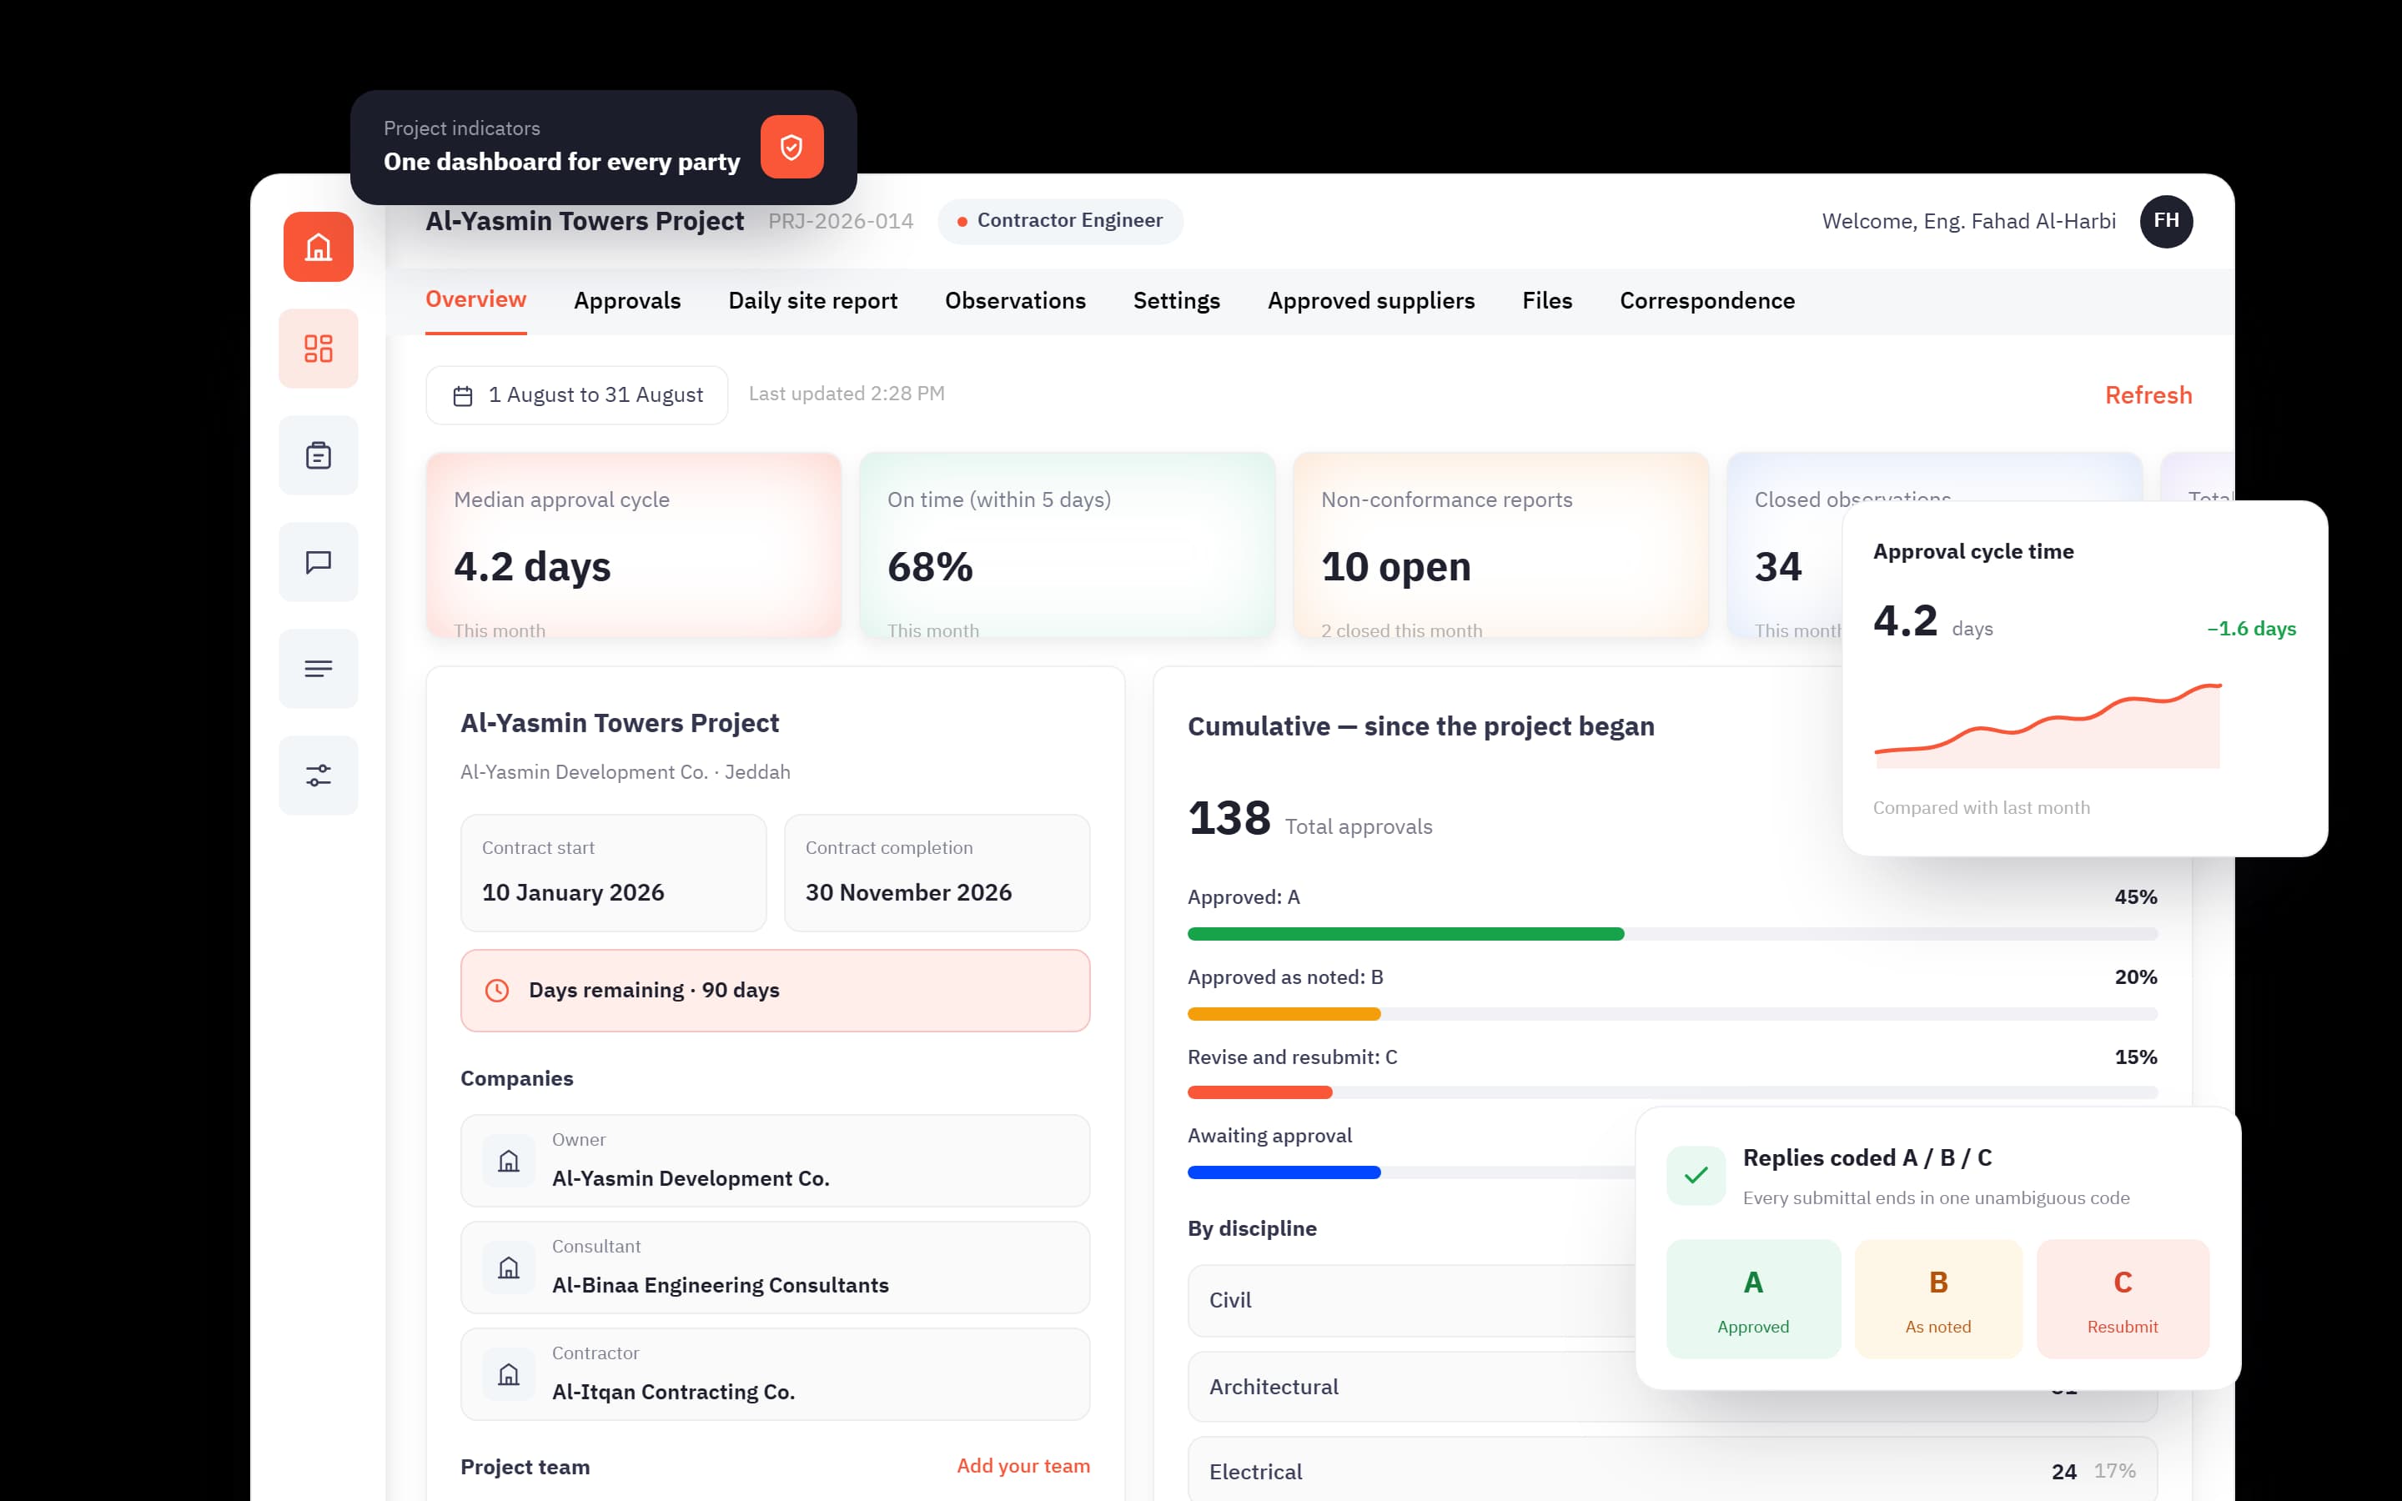This screenshot has width=2402, height=1501.
Task: Open the chat bubble sidebar icon
Action: [318, 562]
